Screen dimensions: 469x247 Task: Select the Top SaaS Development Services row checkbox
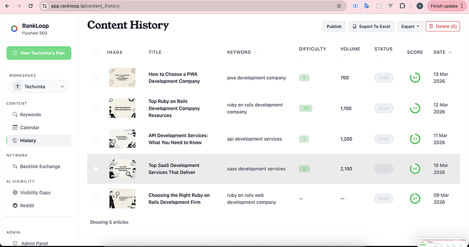click(x=96, y=169)
